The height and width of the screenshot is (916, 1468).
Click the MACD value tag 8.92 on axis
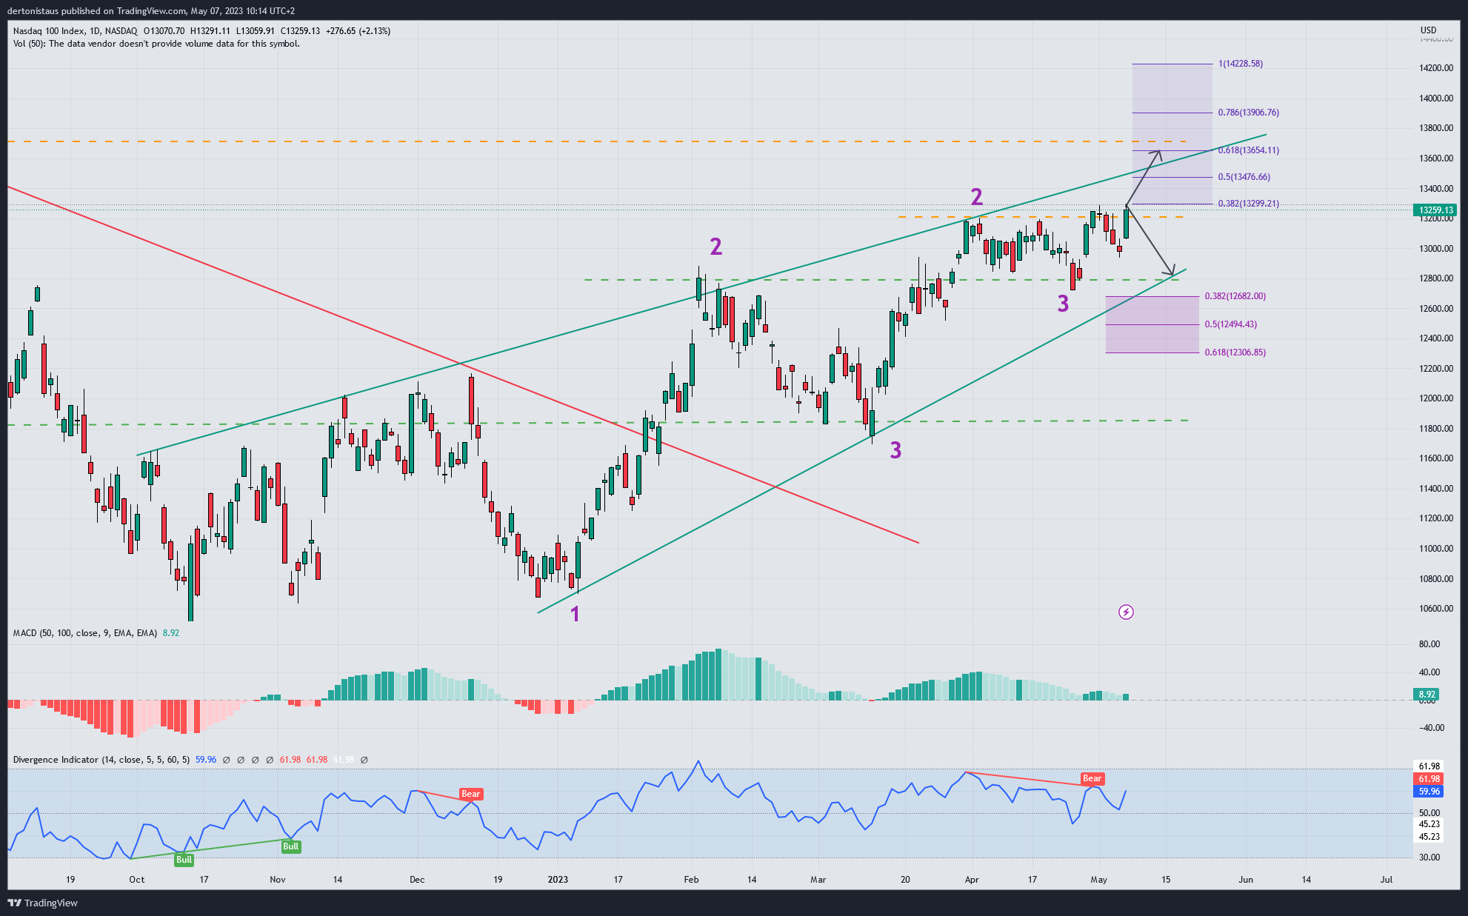click(x=1427, y=695)
